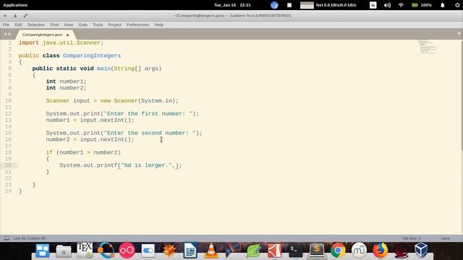Image resolution: width=463 pixels, height=260 pixels.
Task: Click the 'int number2;' declaration
Action: tap(66, 88)
